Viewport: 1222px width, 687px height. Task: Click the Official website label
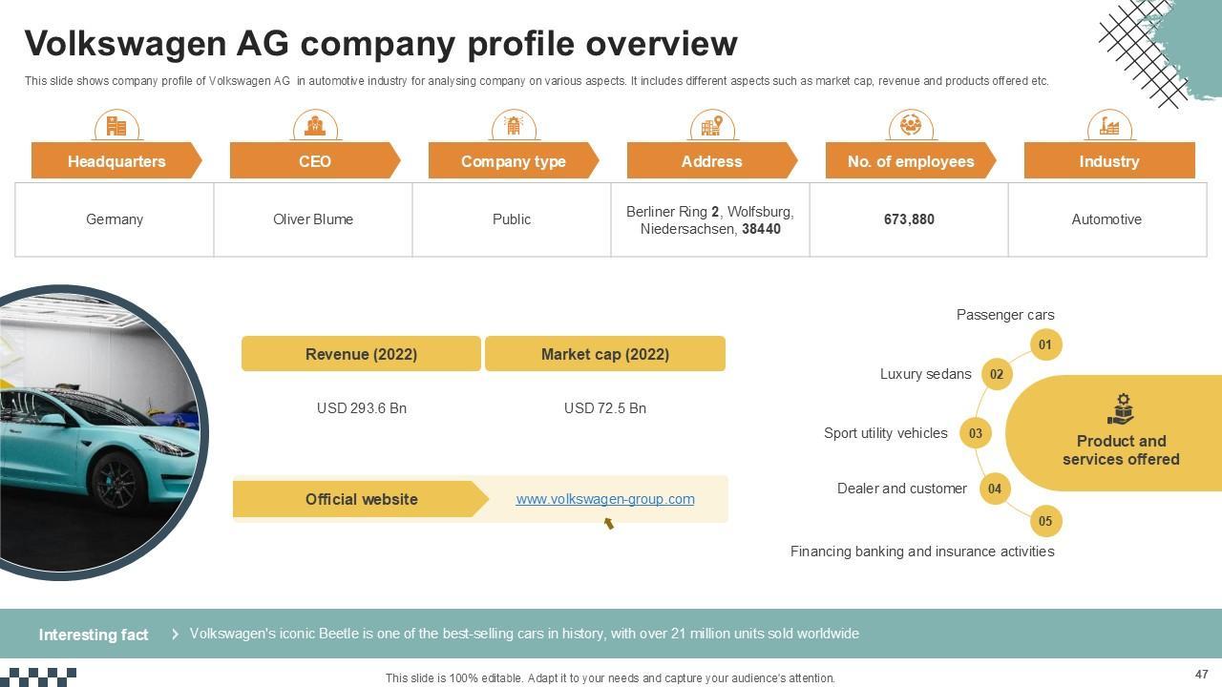click(x=361, y=499)
